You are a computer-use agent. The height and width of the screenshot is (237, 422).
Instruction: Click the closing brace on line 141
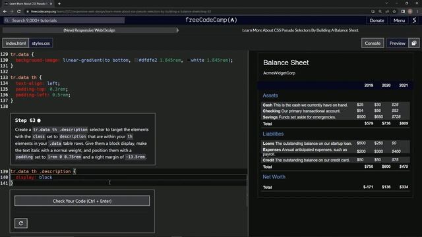pyautogui.click(x=12, y=183)
